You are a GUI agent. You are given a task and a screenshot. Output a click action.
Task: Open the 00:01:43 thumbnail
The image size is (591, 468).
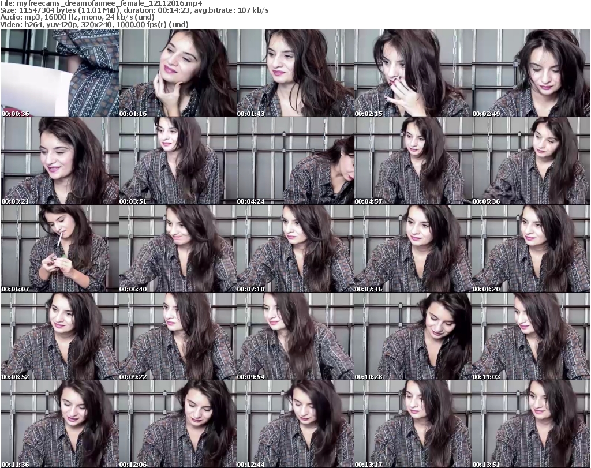click(x=295, y=73)
